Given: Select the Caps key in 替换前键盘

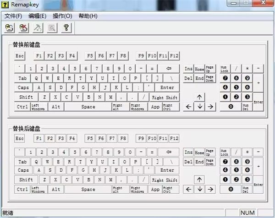Looking at the screenshot, I should pyautogui.click(x=23, y=87).
